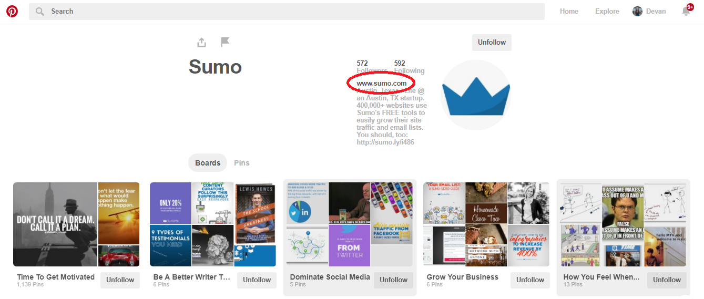Viewport: 704px width, 299px height.
Task: Open the '9 Types of Testimonials' thumbnail
Action: pos(170,245)
